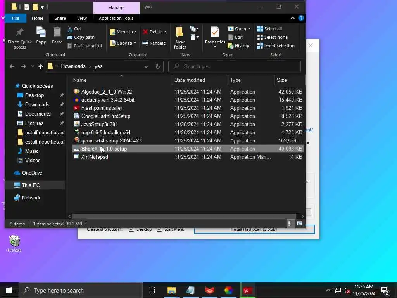
Task: Switch to details view icon in status bar
Action: 289,223
